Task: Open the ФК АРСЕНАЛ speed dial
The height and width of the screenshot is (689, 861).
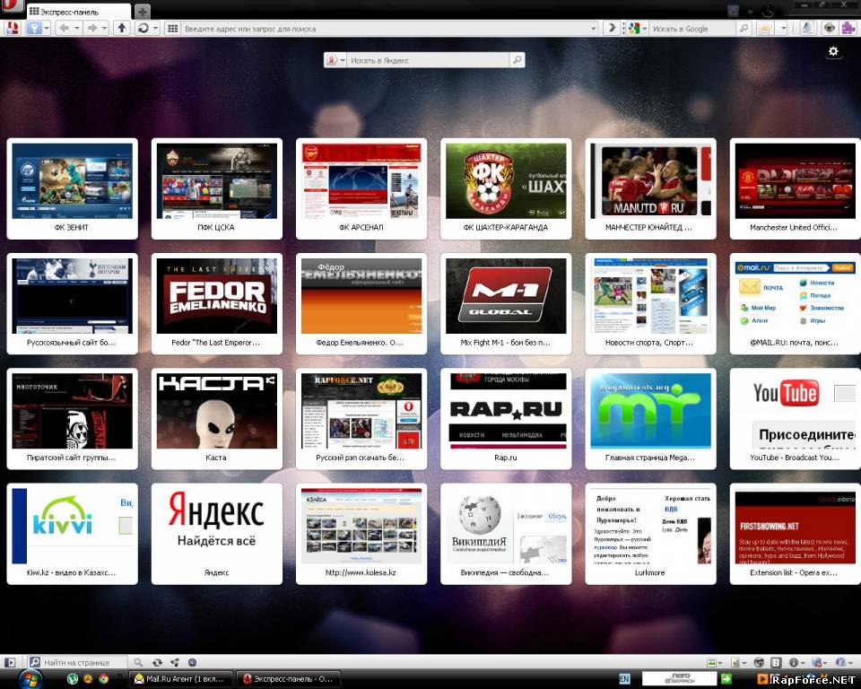Action: tap(361, 188)
